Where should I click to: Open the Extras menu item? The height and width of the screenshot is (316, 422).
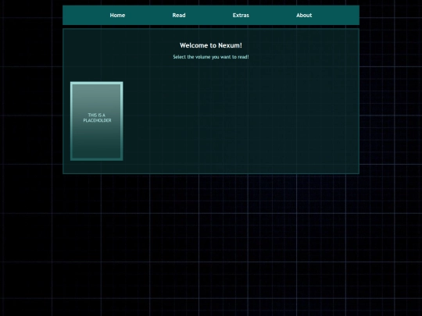coord(241,16)
